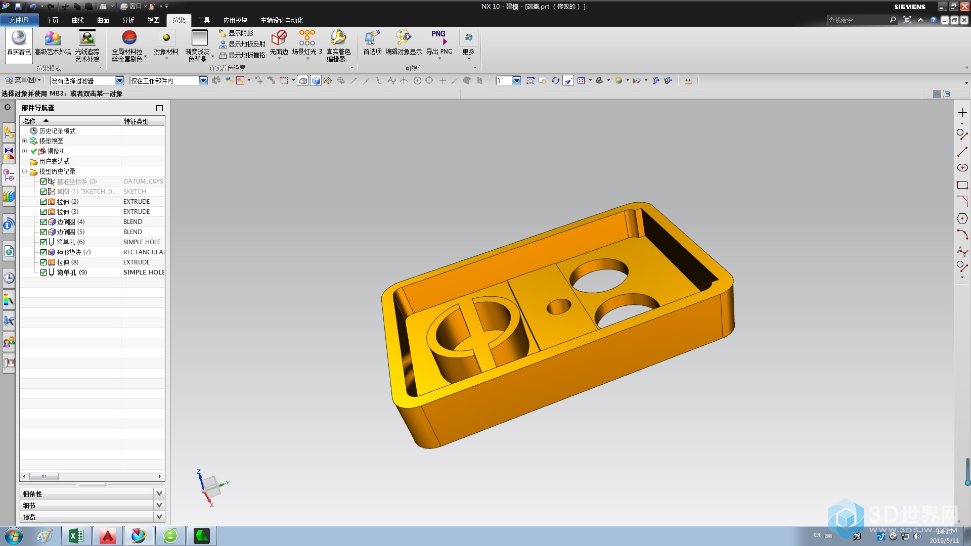Uncheck the 拉伸 (3) feature
Image resolution: width=971 pixels, height=546 pixels.
pos(43,212)
